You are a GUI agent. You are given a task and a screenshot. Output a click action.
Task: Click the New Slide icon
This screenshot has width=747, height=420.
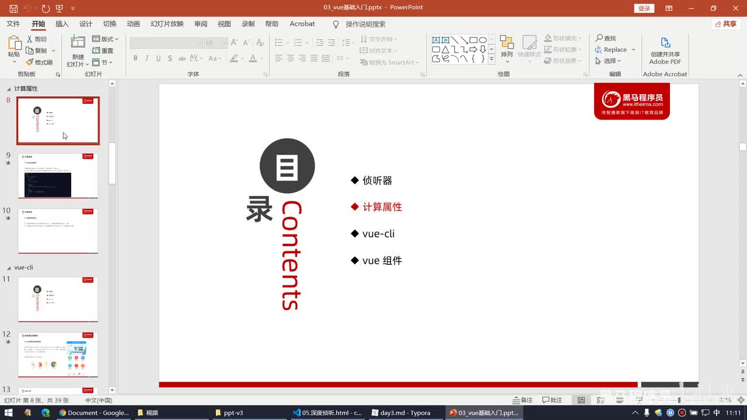coord(78,43)
